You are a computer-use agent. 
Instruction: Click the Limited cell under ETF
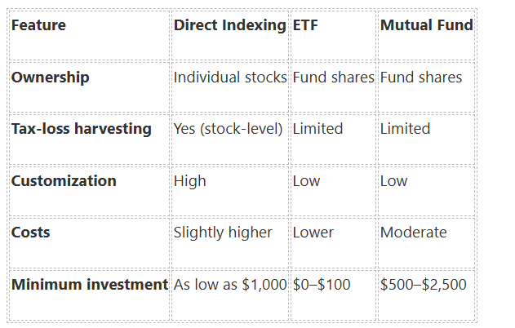tap(317, 129)
